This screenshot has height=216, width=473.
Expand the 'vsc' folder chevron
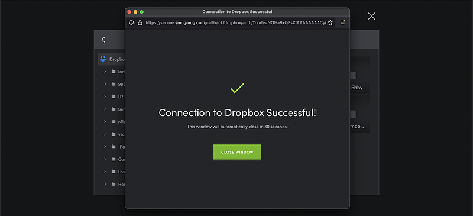105,134
